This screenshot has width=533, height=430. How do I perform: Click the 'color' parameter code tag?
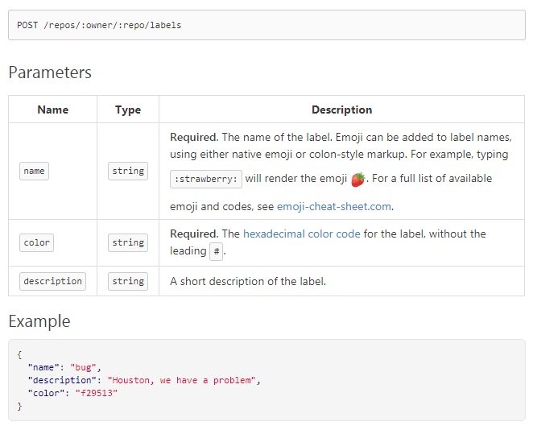36,242
